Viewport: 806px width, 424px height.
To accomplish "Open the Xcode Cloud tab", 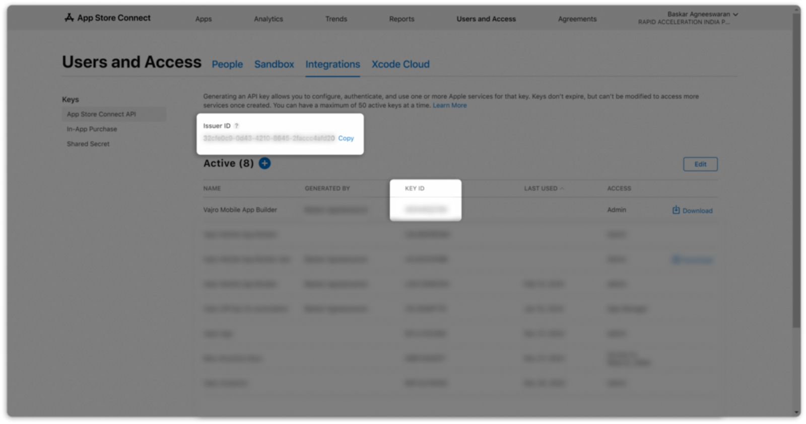I will pyautogui.click(x=400, y=64).
